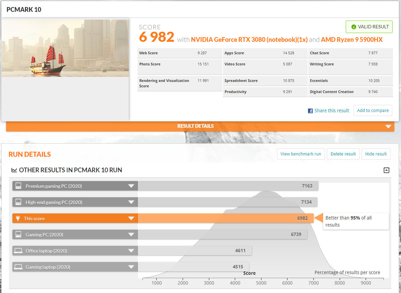Click the desktop icon on Gaming PC (2020) row

(19, 234)
